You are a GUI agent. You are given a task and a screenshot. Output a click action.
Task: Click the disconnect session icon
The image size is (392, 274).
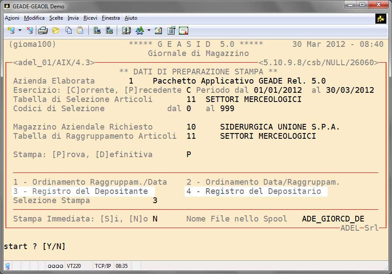click(x=29, y=31)
